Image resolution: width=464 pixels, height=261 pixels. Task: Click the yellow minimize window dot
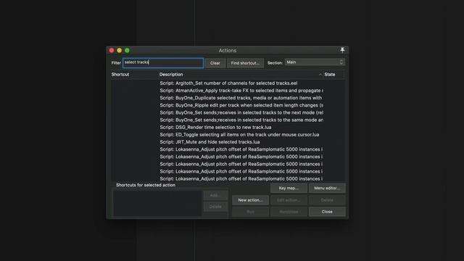119,50
